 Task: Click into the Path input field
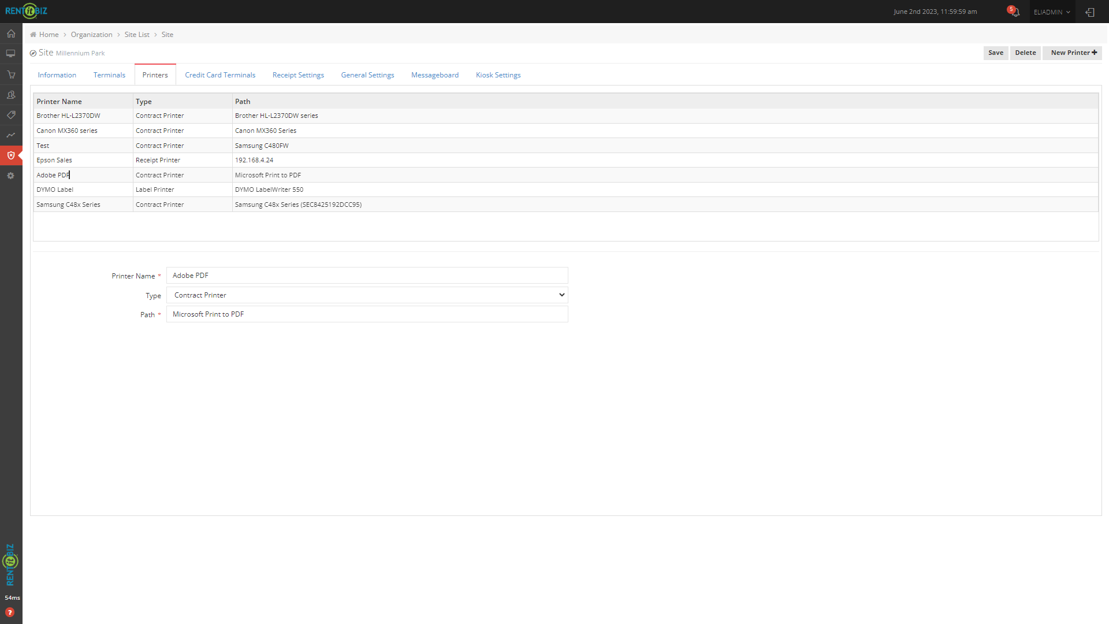[x=367, y=314]
